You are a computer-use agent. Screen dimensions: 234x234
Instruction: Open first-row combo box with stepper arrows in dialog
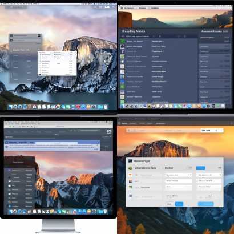179,175
